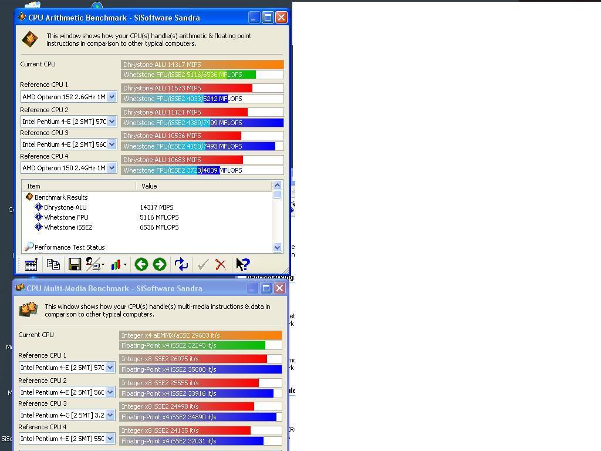Click Integer x8 iSSE2 26975 it/s bar

(x=201, y=359)
